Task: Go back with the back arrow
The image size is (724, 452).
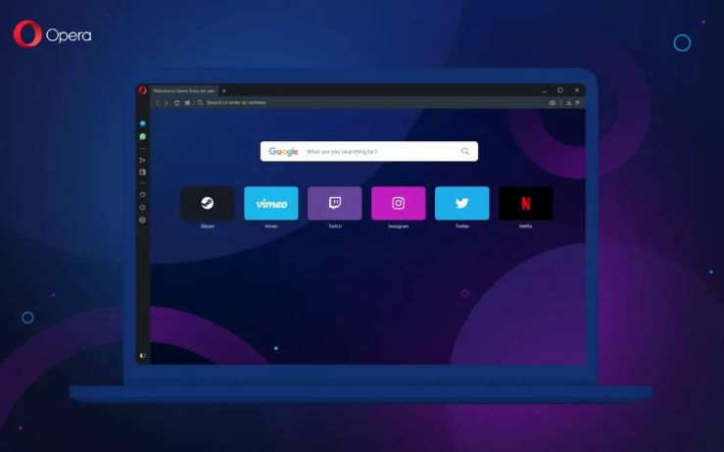Action: [158, 103]
